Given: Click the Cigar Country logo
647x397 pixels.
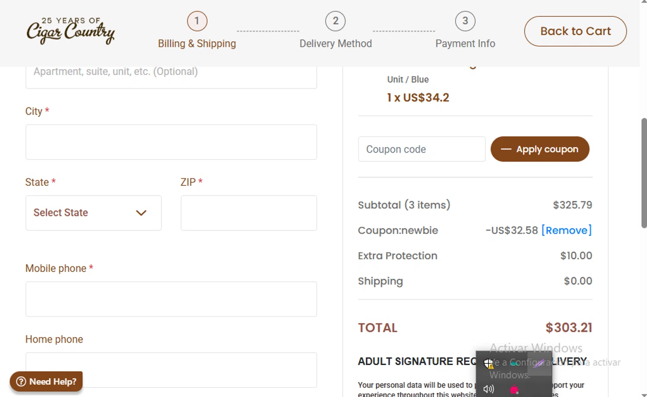Looking at the screenshot, I should (x=71, y=31).
